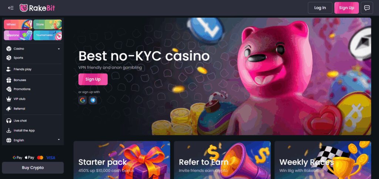Click the Install the App download icon
Image resolution: width=379 pixels, height=179 pixels.
(x=9, y=131)
